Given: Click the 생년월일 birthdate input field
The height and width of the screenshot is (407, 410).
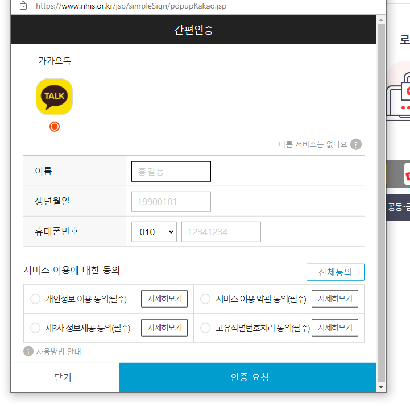Looking at the screenshot, I should 171,202.
